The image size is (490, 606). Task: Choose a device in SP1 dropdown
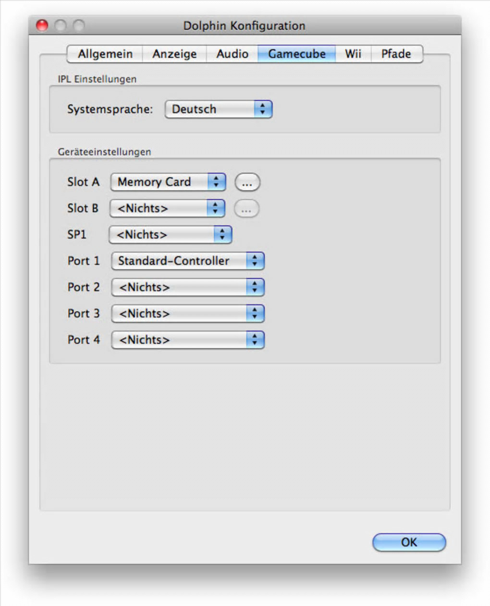170,235
